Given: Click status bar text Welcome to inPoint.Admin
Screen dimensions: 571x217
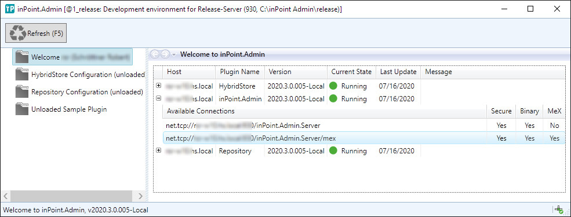Looking at the screenshot, I should (75, 209).
